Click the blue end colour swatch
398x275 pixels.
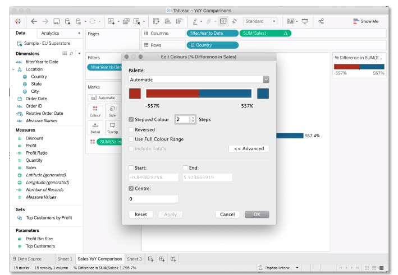click(x=263, y=94)
